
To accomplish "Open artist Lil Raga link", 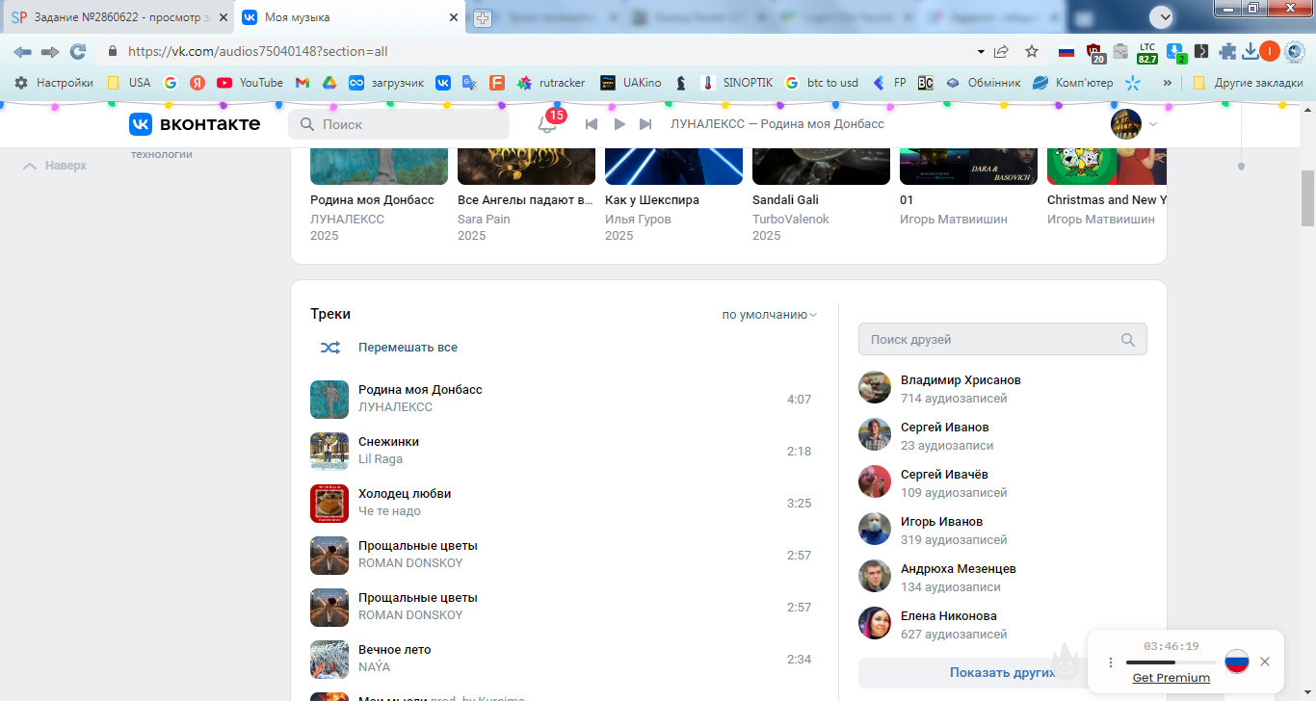I will (381, 459).
